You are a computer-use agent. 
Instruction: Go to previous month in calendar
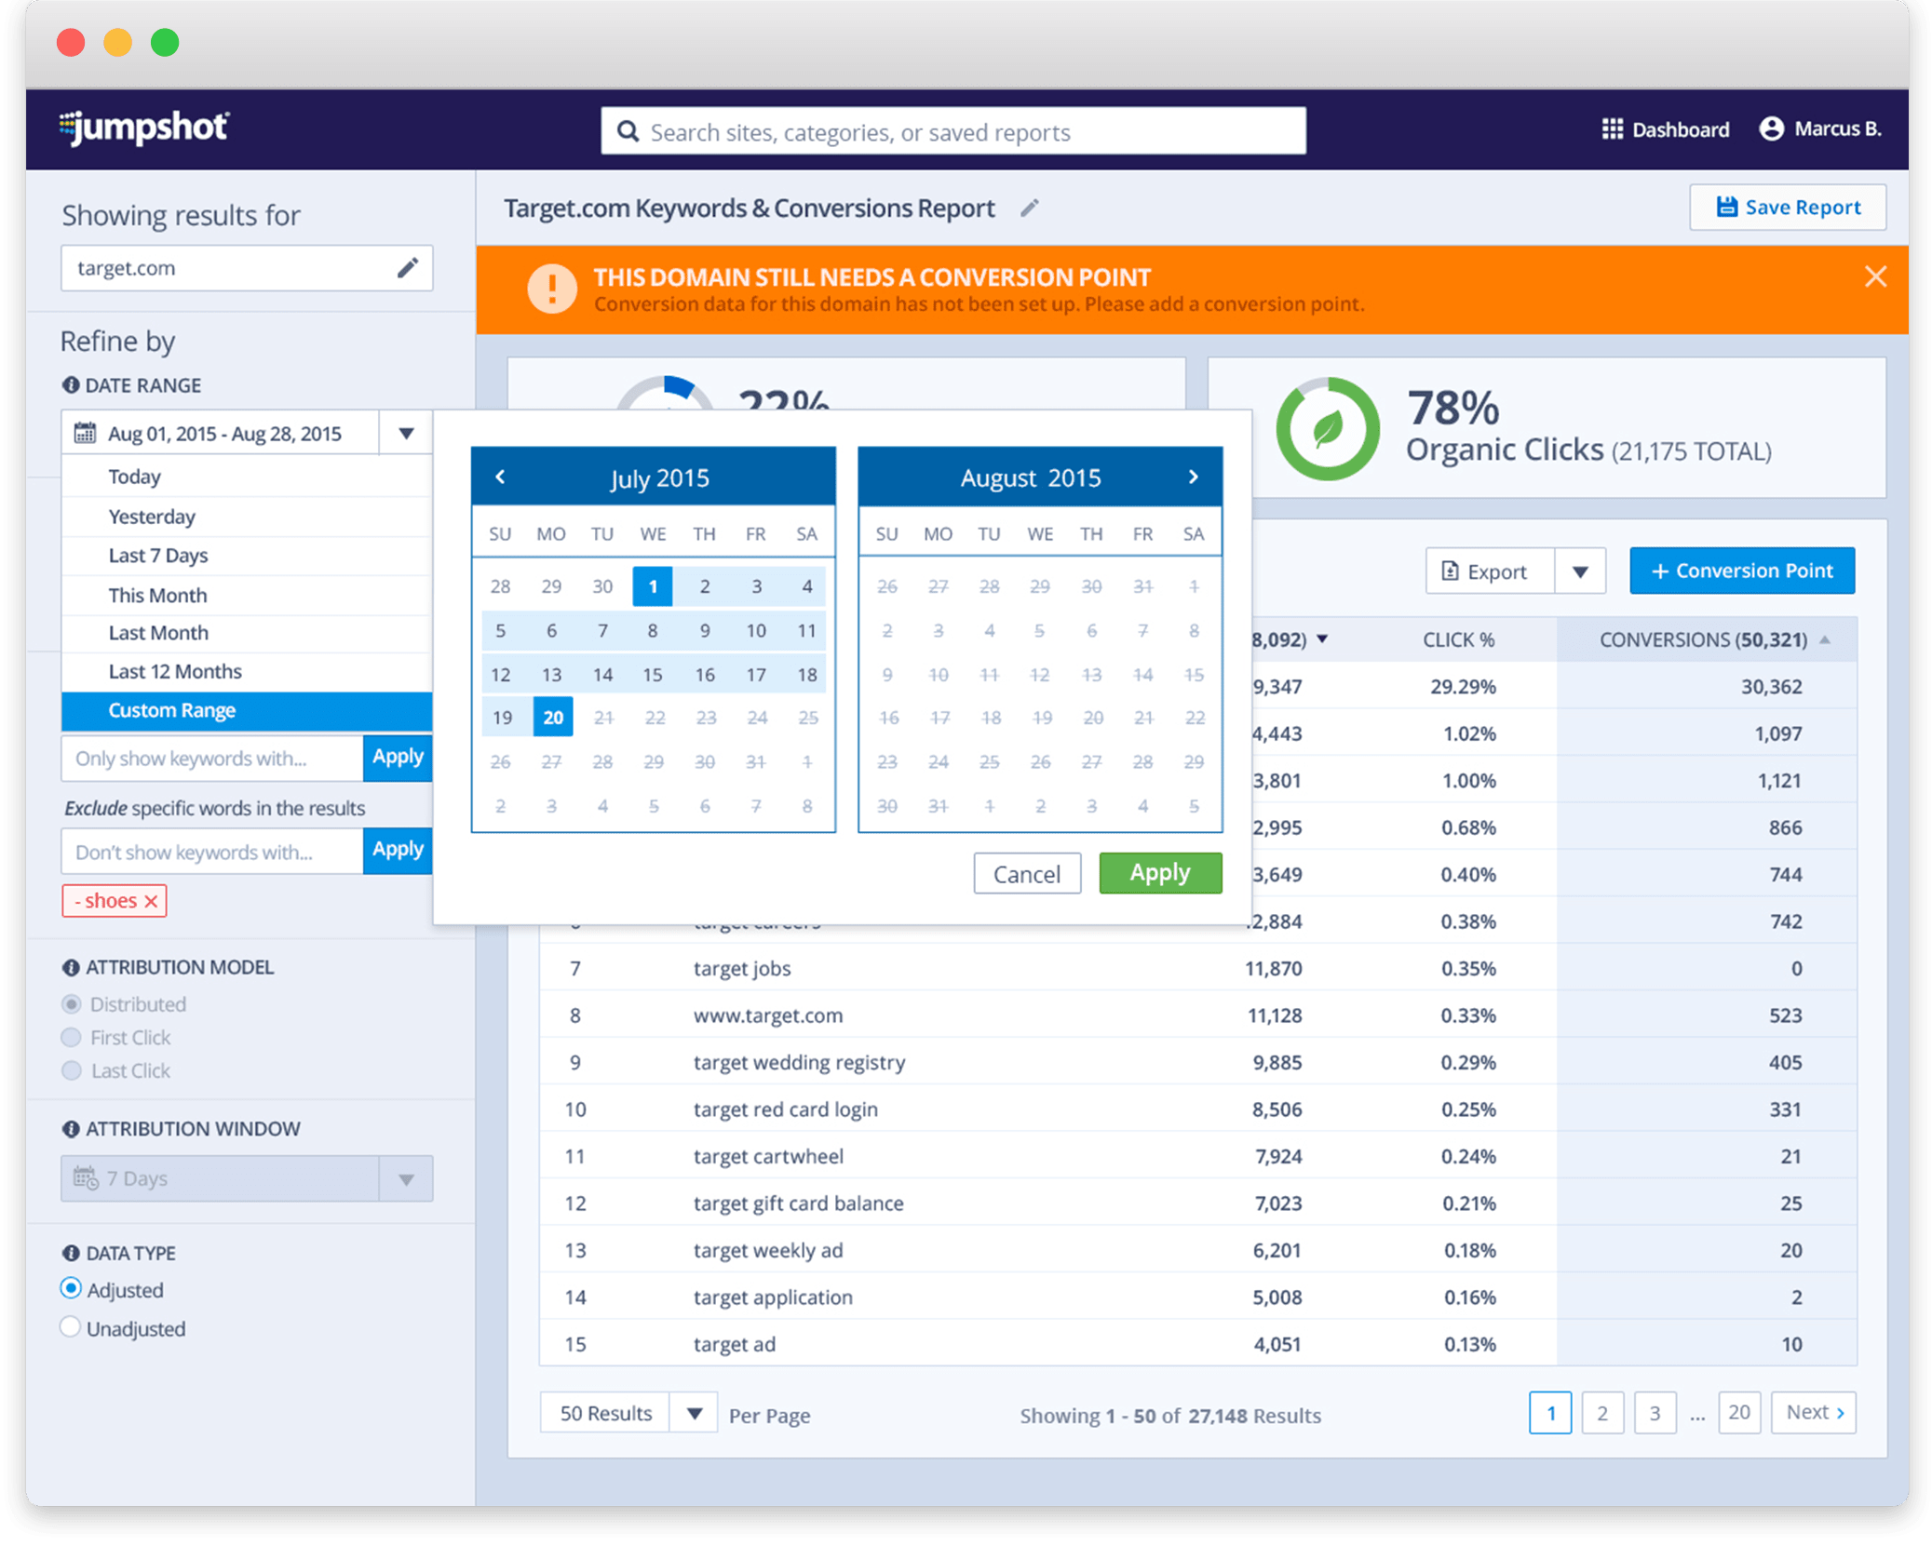click(x=500, y=477)
